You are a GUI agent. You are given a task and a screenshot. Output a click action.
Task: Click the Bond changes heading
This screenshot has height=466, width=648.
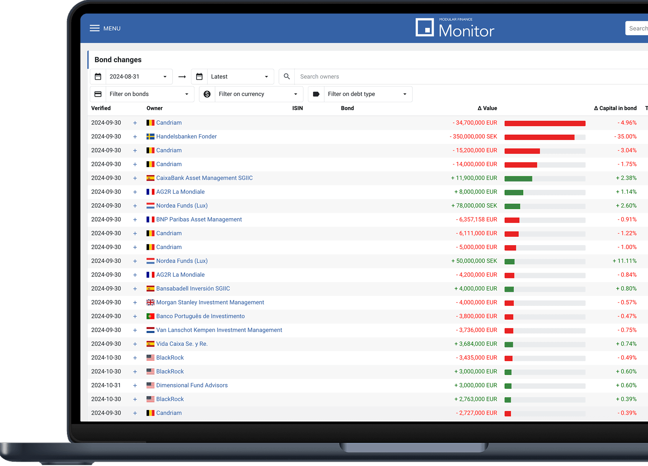[118, 60]
